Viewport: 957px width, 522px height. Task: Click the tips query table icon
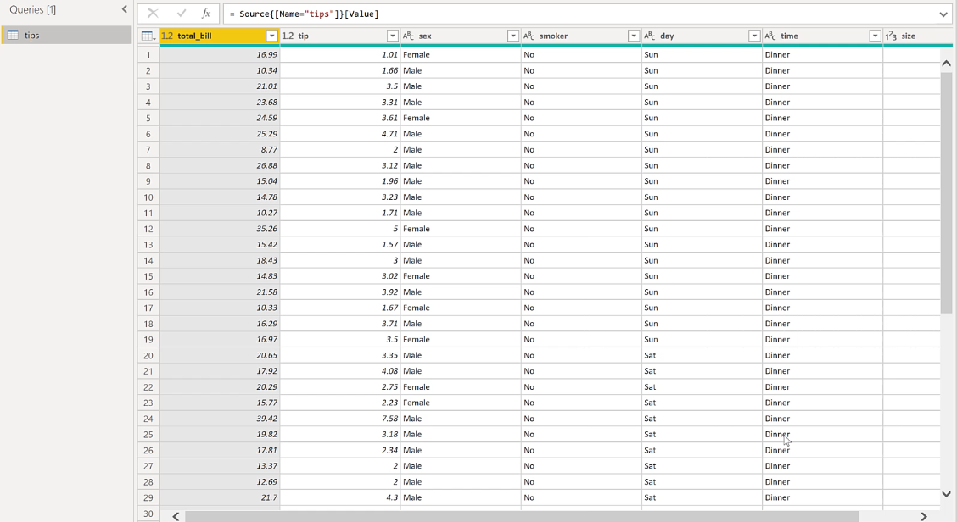point(13,36)
